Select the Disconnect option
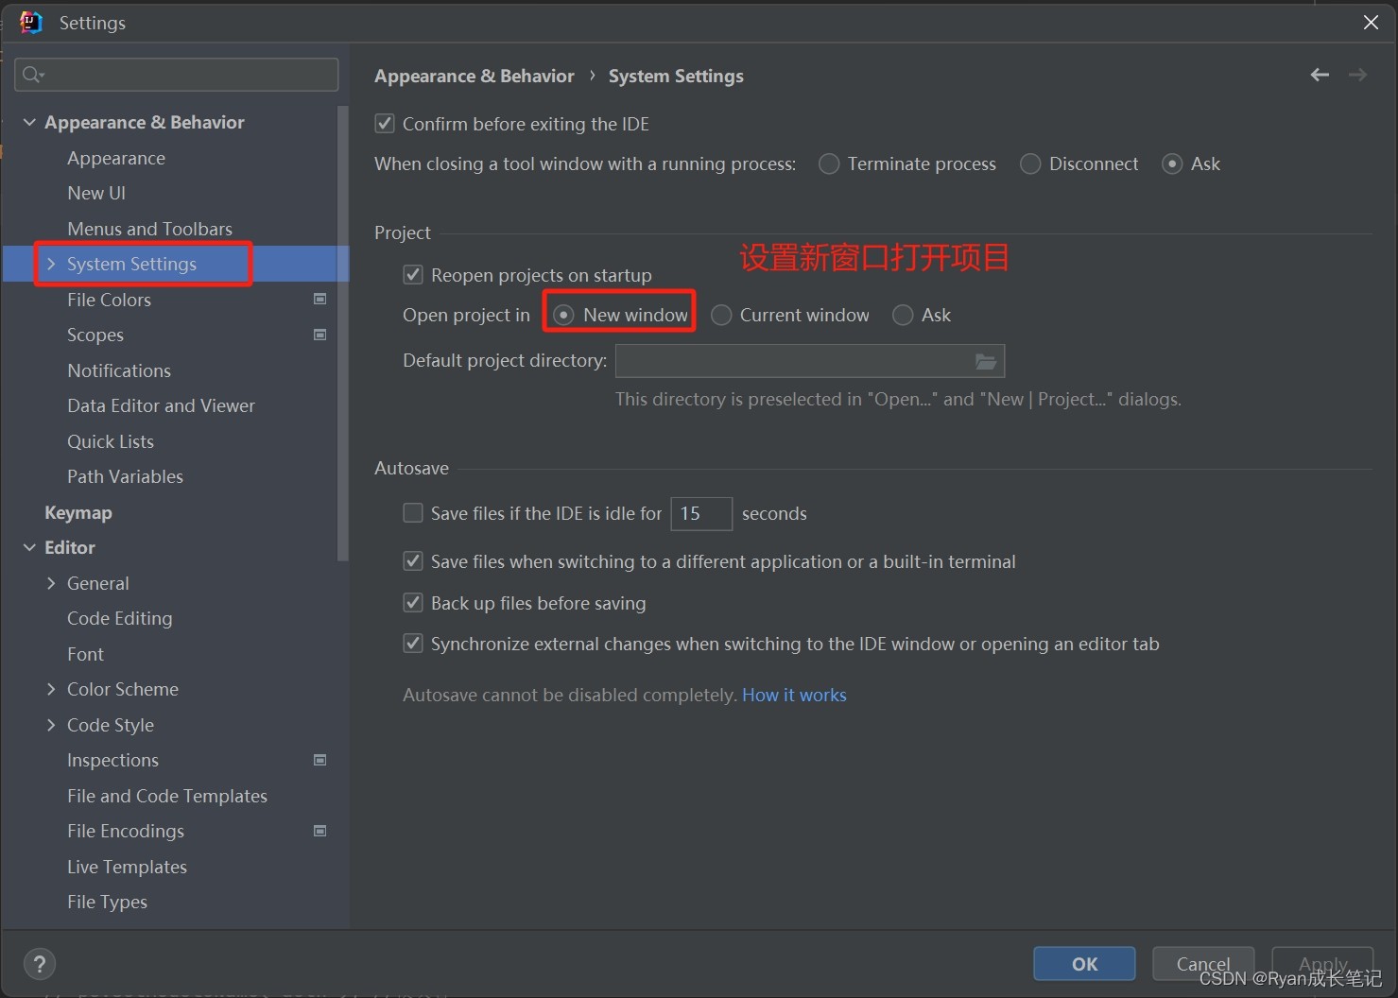 [1030, 164]
